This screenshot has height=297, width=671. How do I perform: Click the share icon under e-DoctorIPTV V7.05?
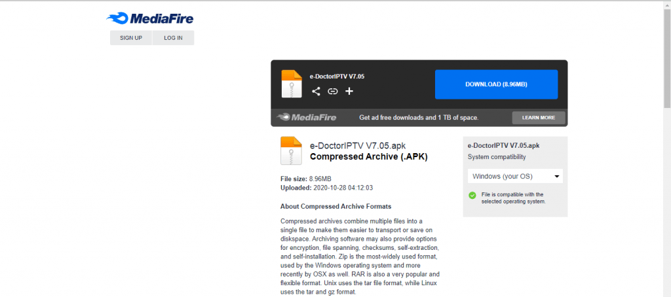pyautogui.click(x=316, y=91)
